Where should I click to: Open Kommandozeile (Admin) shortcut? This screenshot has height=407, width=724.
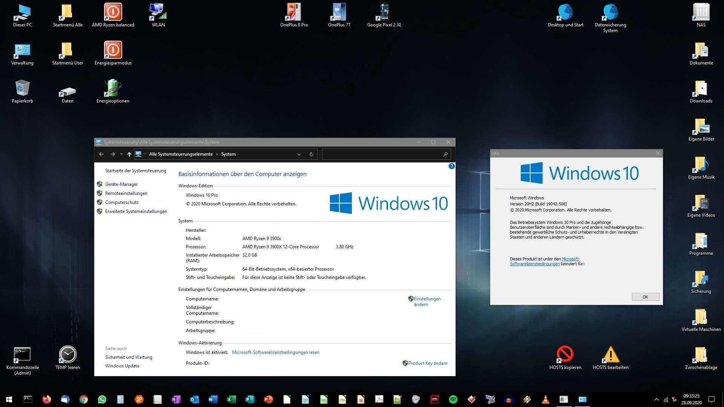22,361
